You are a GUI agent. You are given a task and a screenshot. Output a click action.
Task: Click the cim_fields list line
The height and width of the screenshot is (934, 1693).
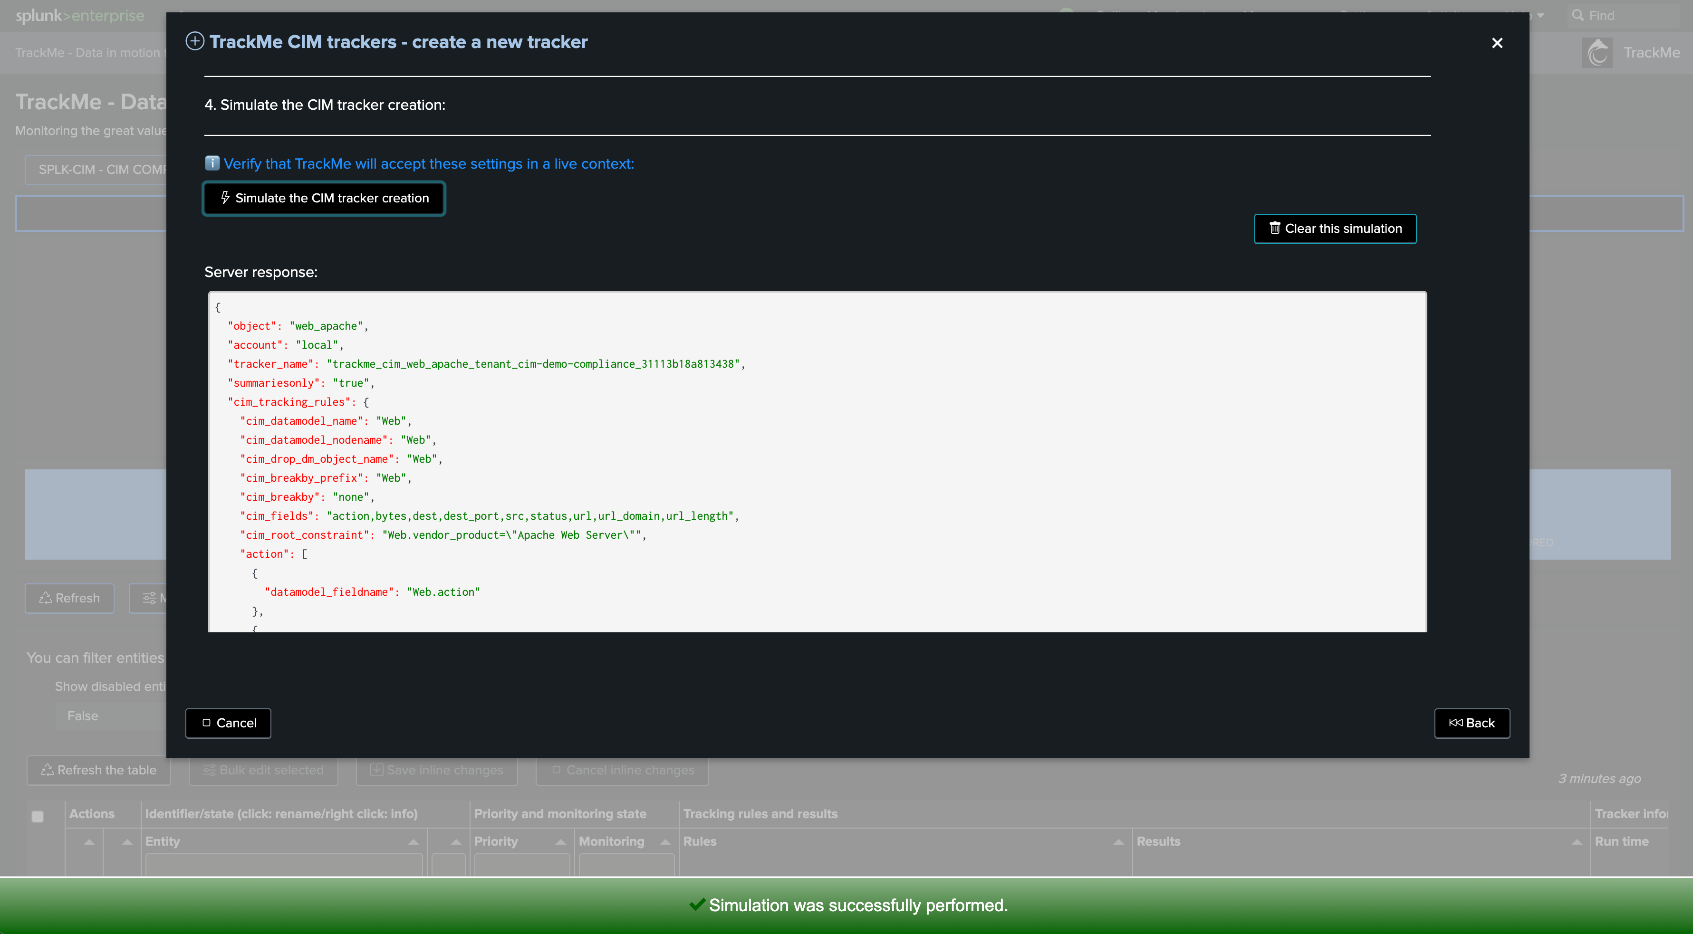tap(489, 516)
